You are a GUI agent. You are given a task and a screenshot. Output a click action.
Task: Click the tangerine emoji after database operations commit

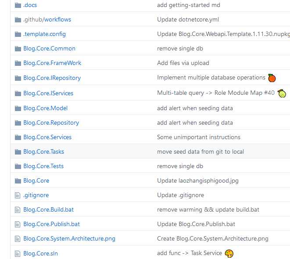click(x=272, y=78)
